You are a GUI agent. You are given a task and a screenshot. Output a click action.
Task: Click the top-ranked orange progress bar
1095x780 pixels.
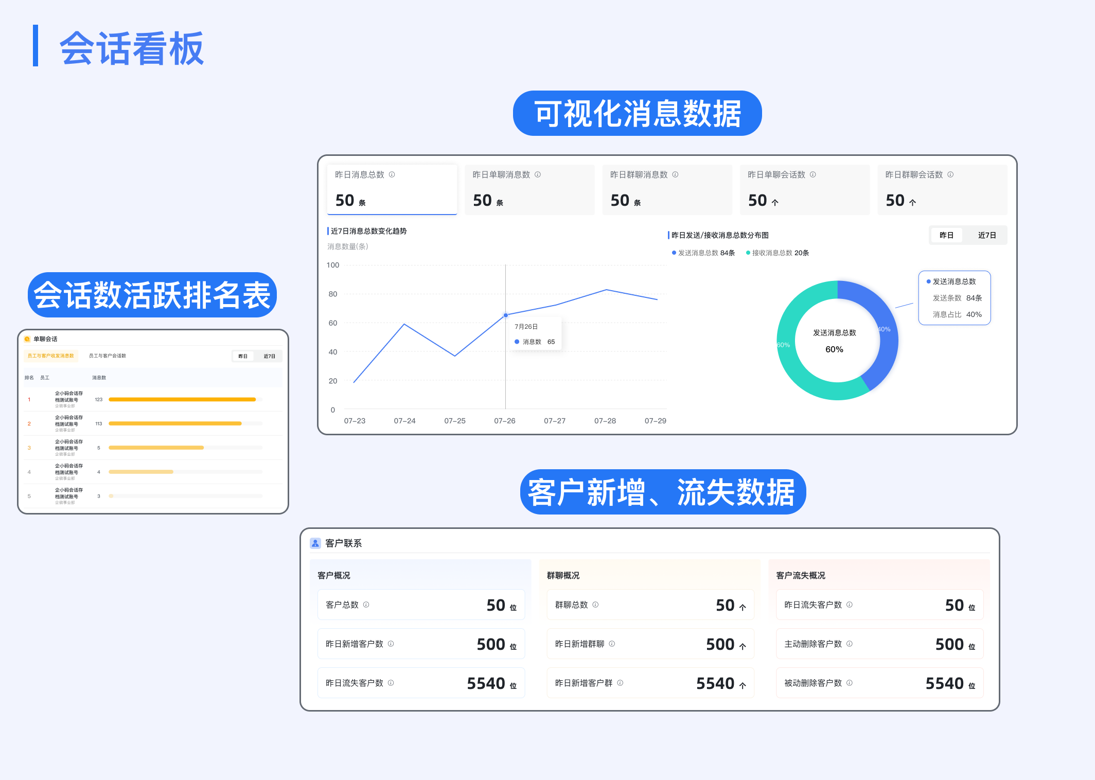(182, 399)
